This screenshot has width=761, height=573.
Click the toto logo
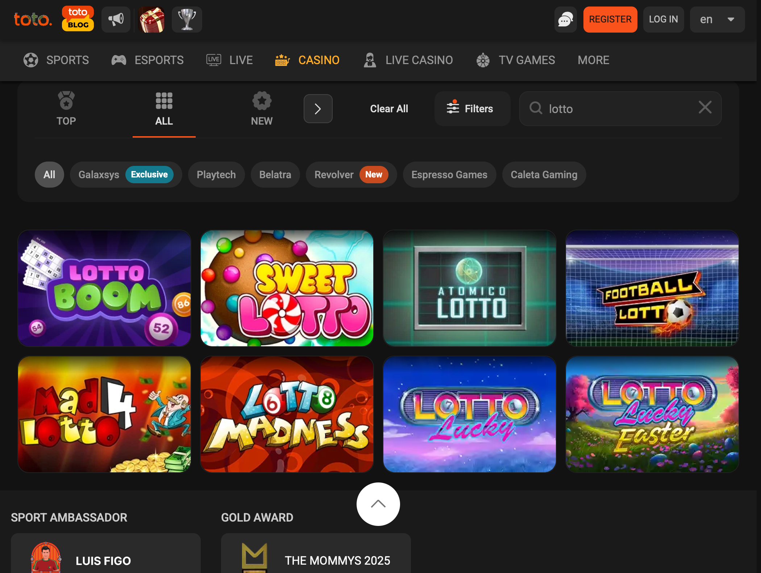point(33,20)
